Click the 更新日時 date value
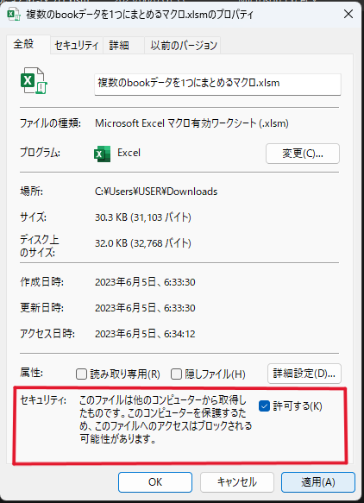The height and width of the screenshot is (503, 364). [x=145, y=308]
